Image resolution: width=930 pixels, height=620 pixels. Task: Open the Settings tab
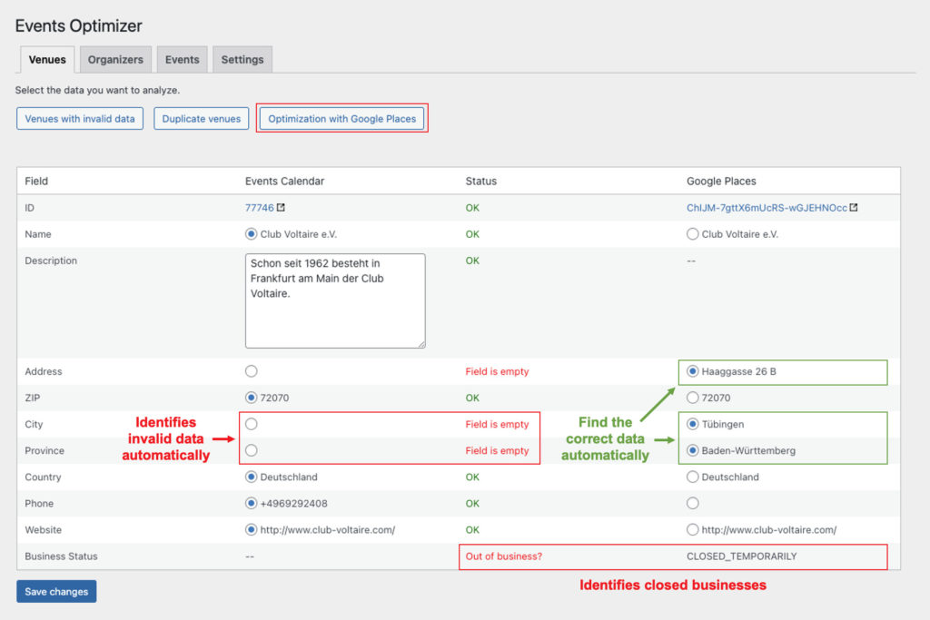tap(242, 59)
